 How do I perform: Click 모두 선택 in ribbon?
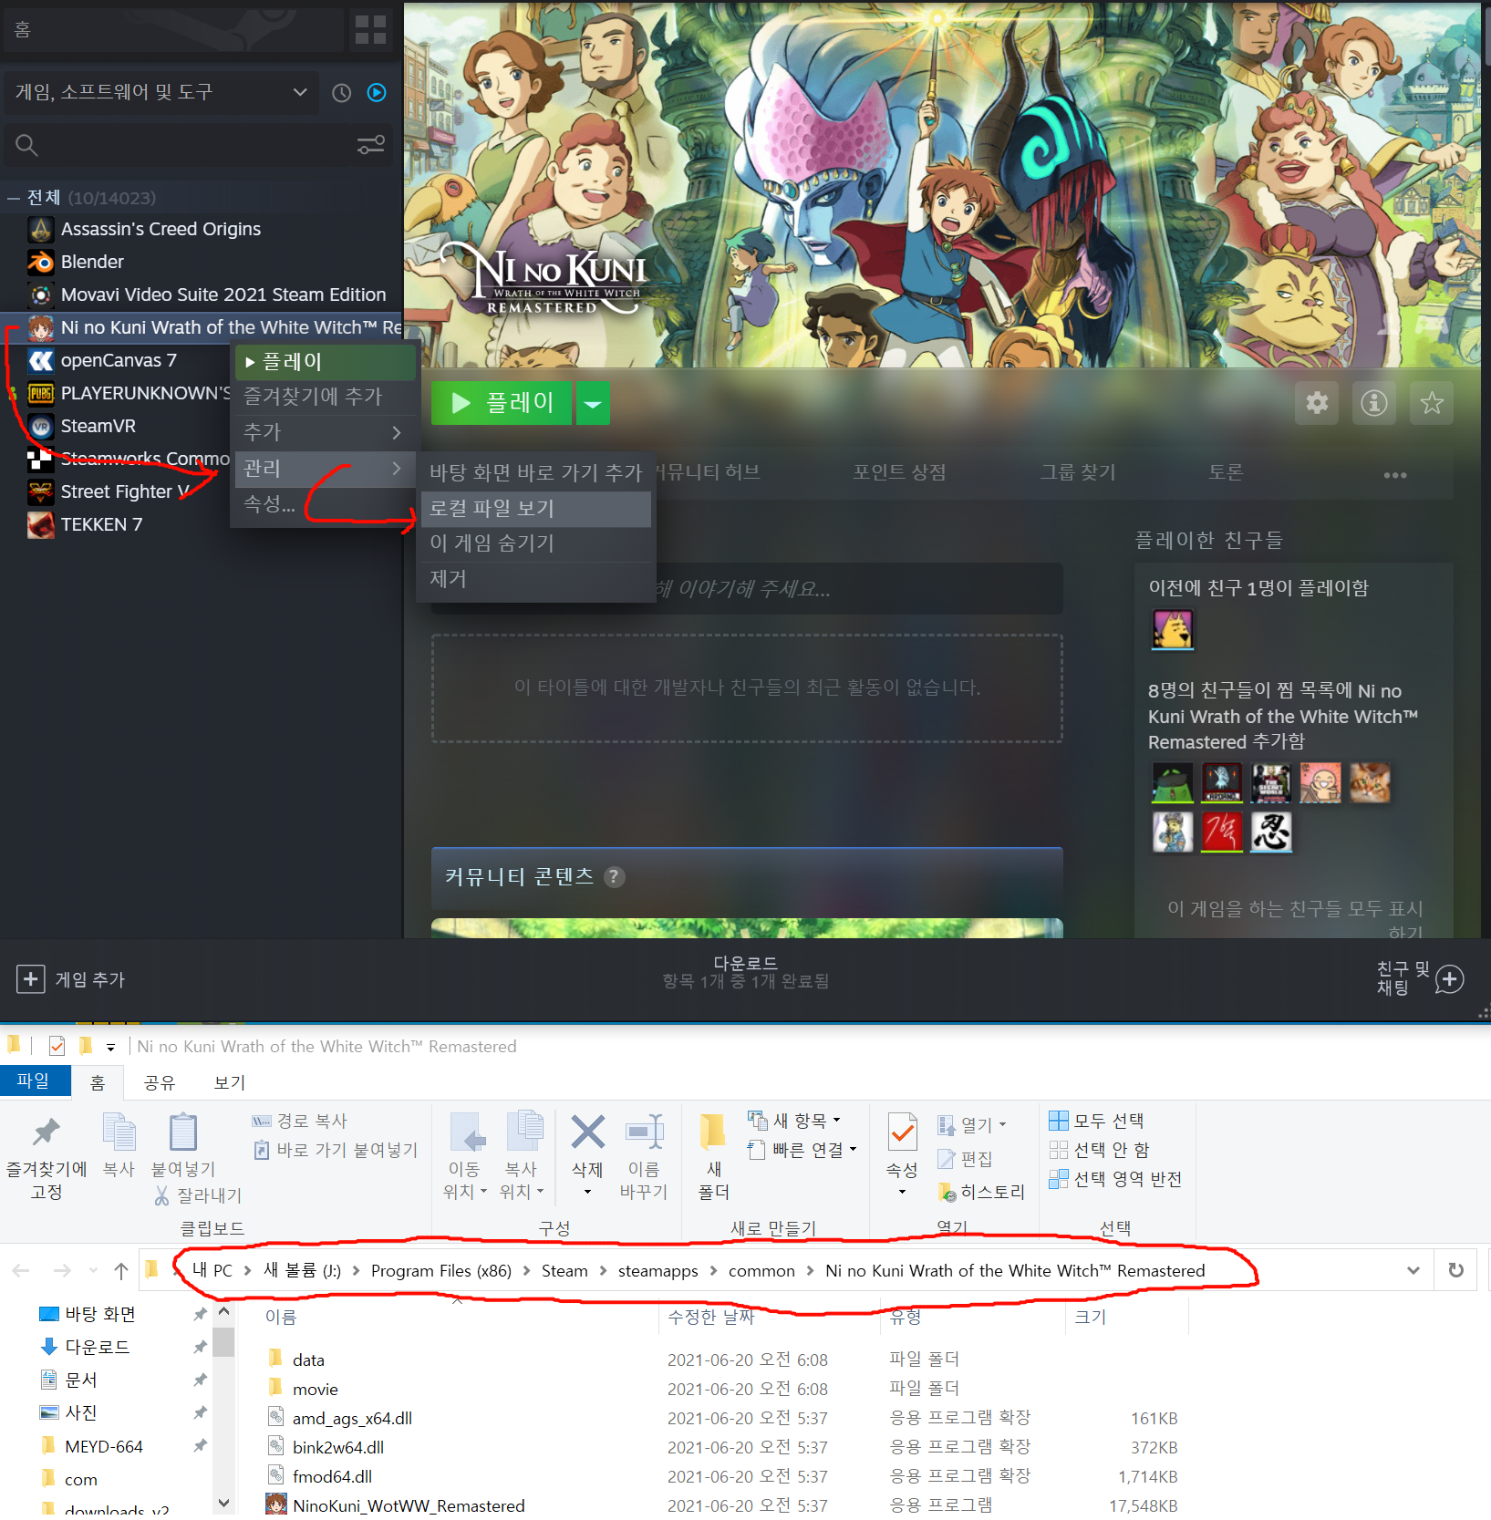(x=1097, y=1121)
